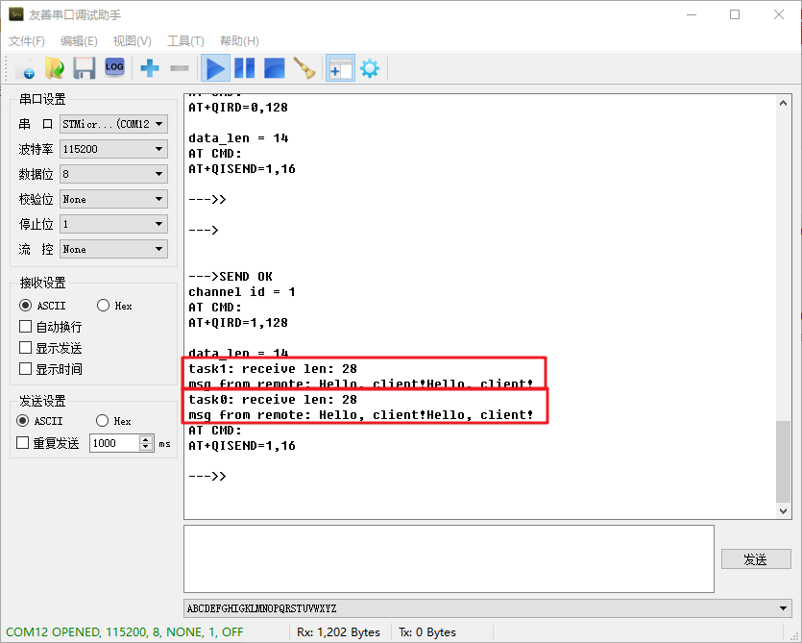Close the 友善串口调试助手 window

[x=779, y=14]
